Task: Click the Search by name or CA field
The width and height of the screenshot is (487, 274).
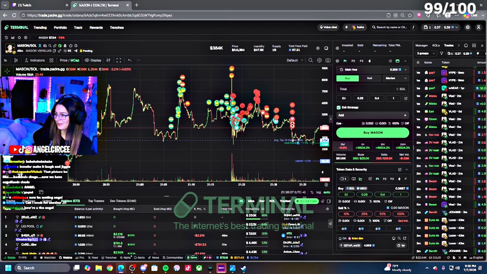Action: [x=393, y=27]
